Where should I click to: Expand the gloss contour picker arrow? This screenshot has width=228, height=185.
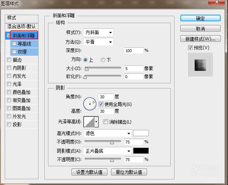[x=96, y=122]
